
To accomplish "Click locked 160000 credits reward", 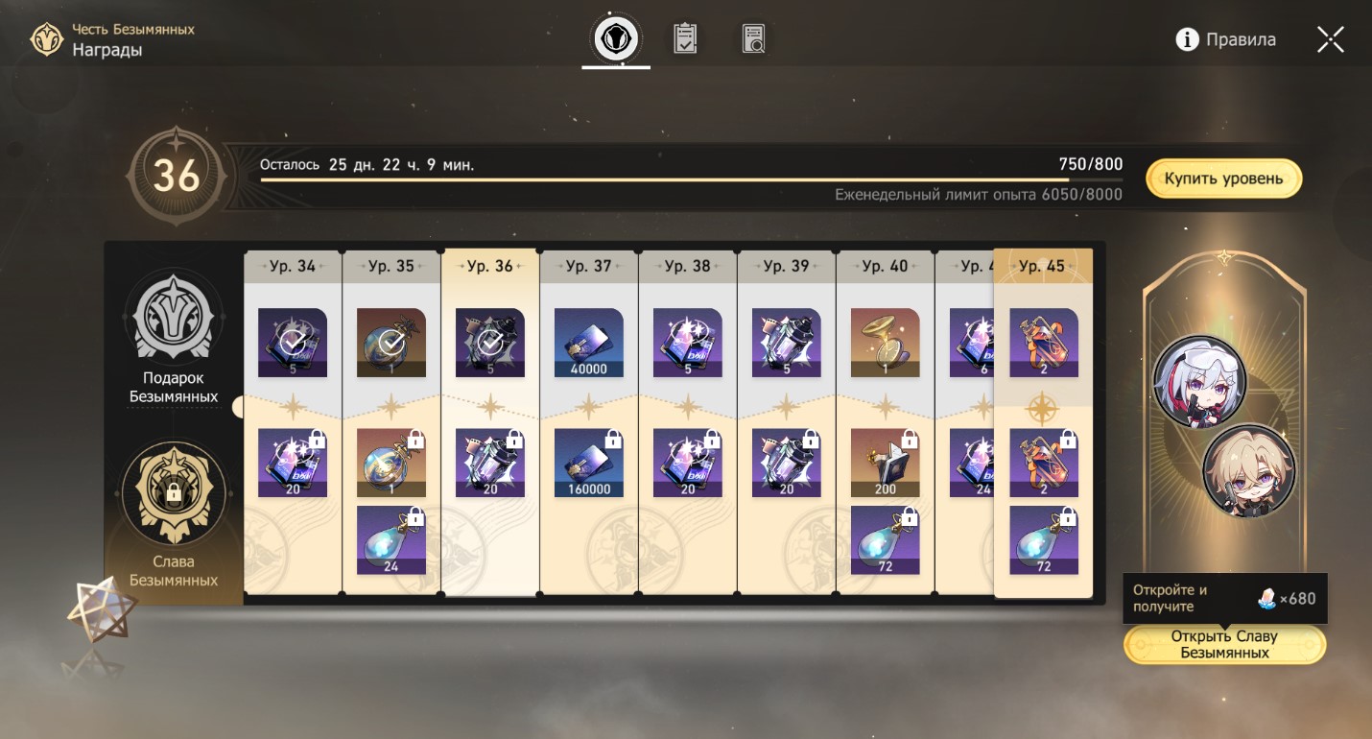I will click(x=589, y=463).
